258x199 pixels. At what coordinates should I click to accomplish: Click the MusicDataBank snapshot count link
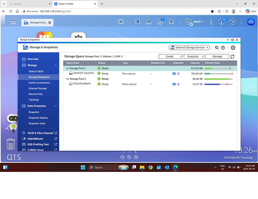[x=178, y=84]
